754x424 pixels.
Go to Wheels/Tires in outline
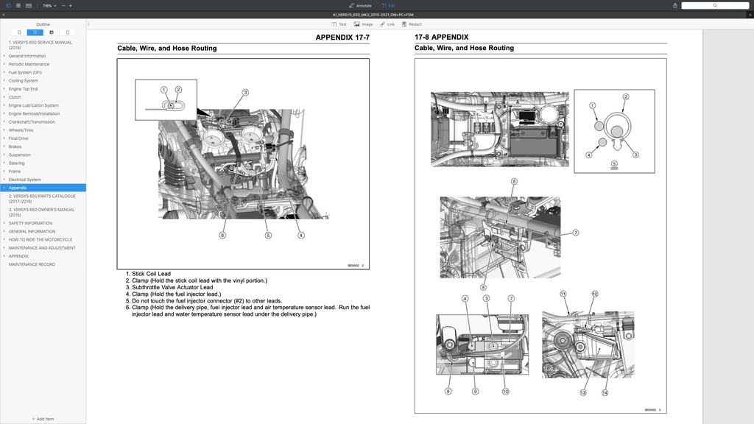tap(21, 130)
